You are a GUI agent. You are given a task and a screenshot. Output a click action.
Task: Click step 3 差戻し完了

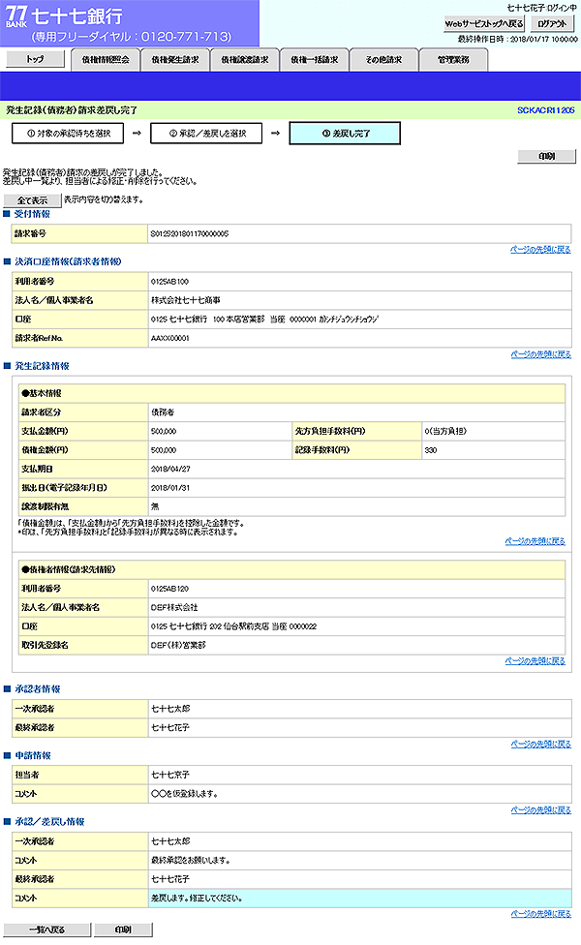pos(345,134)
